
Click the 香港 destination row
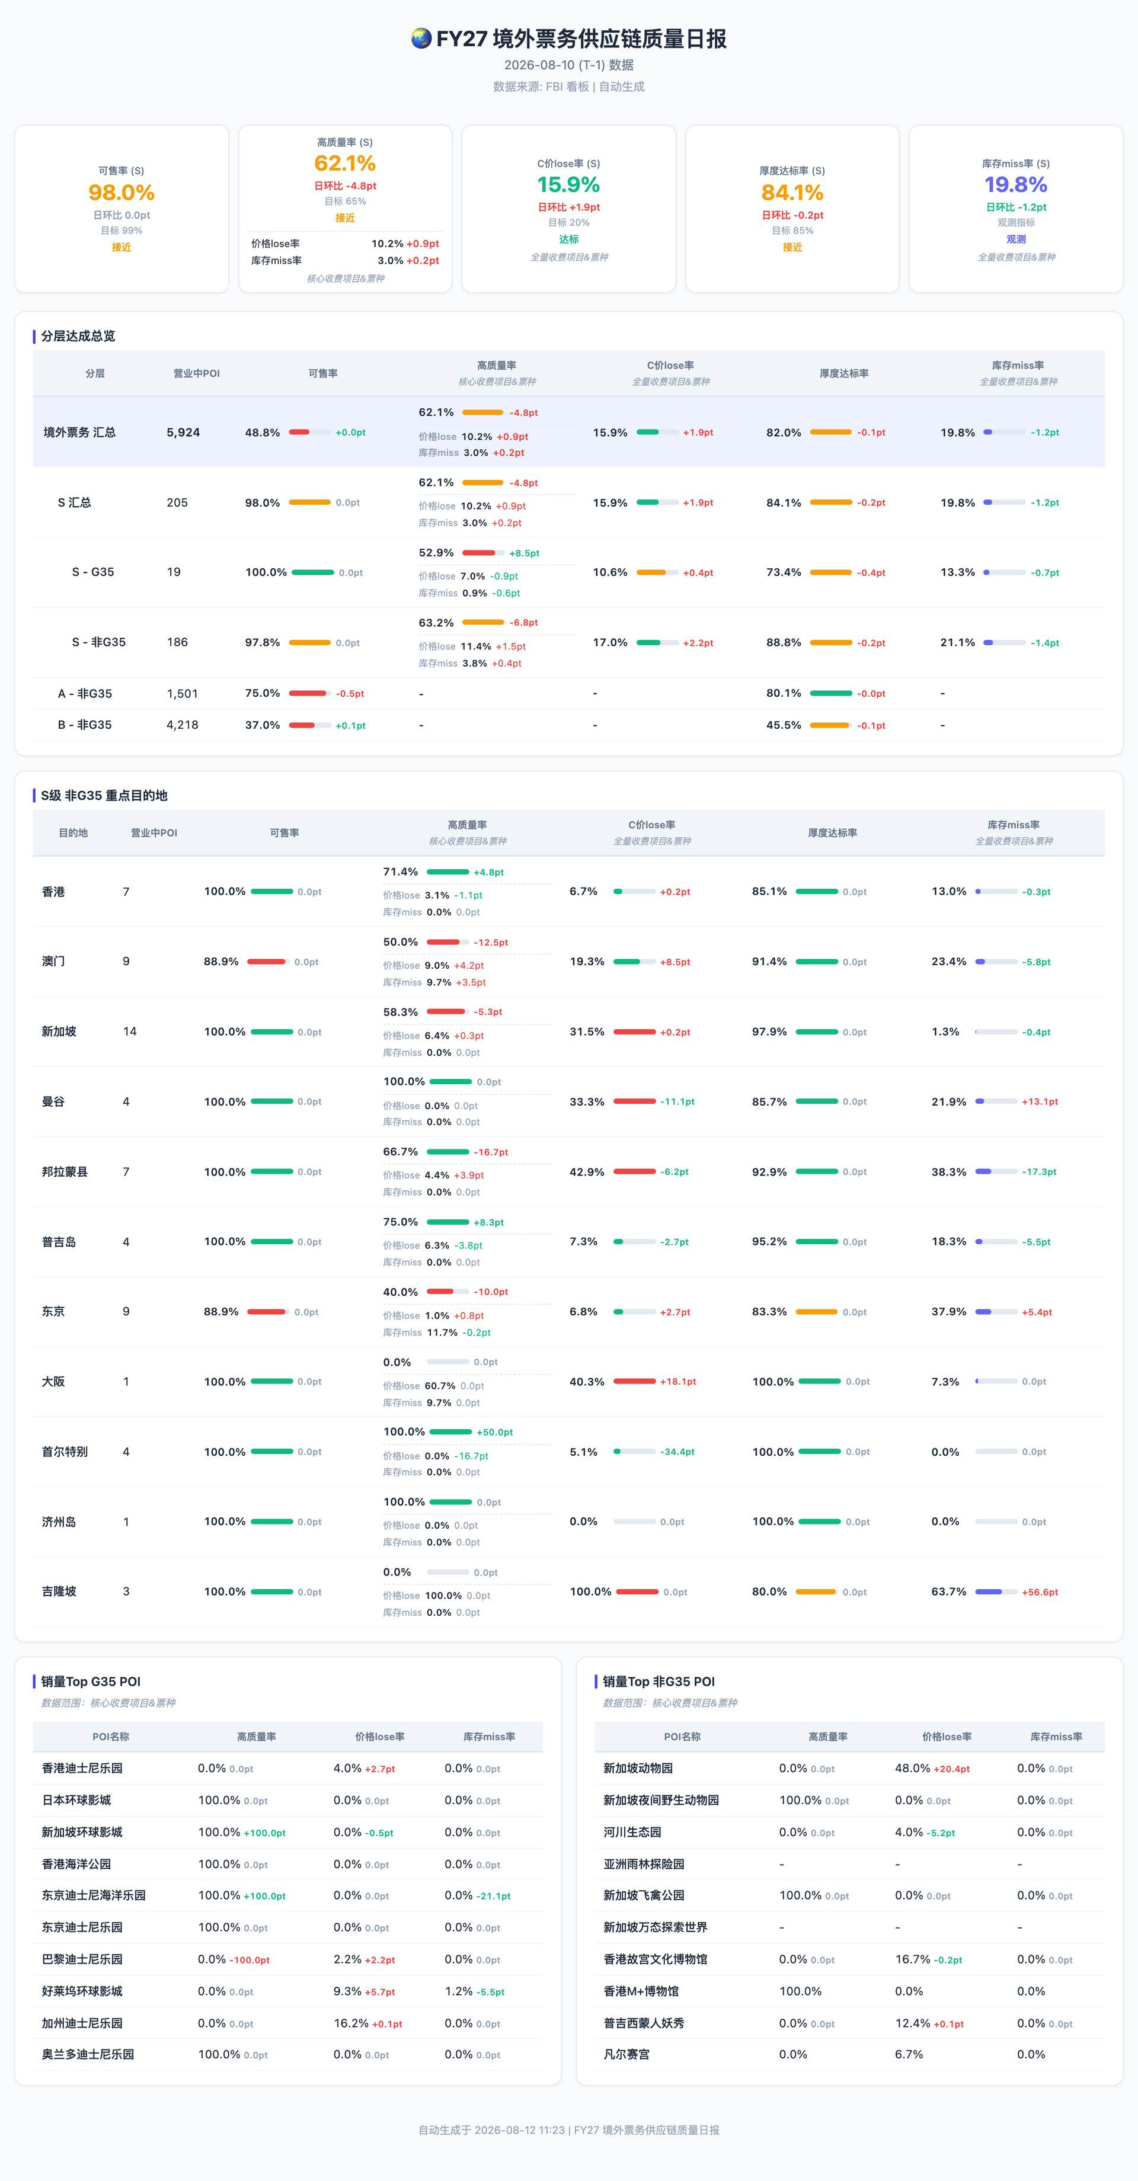tap(568, 892)
